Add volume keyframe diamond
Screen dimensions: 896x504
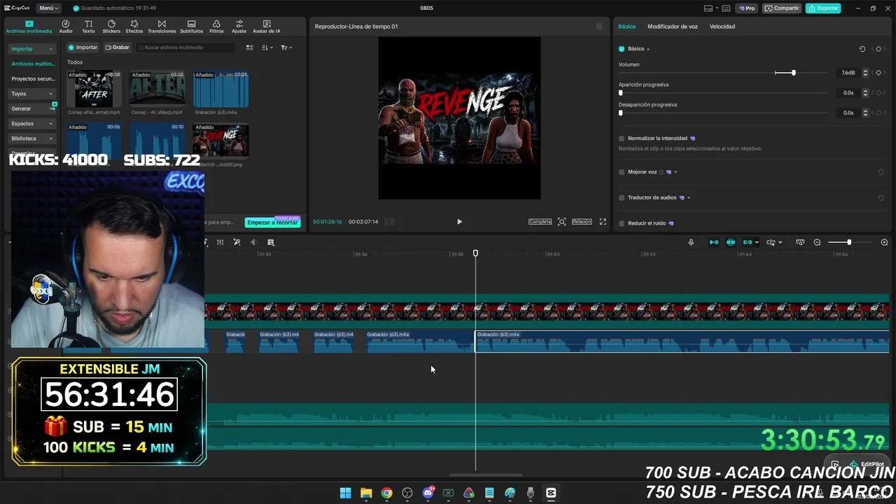878,73
